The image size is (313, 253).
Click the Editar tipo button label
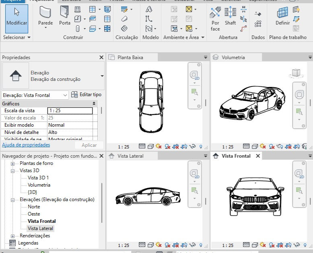pos(91,95)
